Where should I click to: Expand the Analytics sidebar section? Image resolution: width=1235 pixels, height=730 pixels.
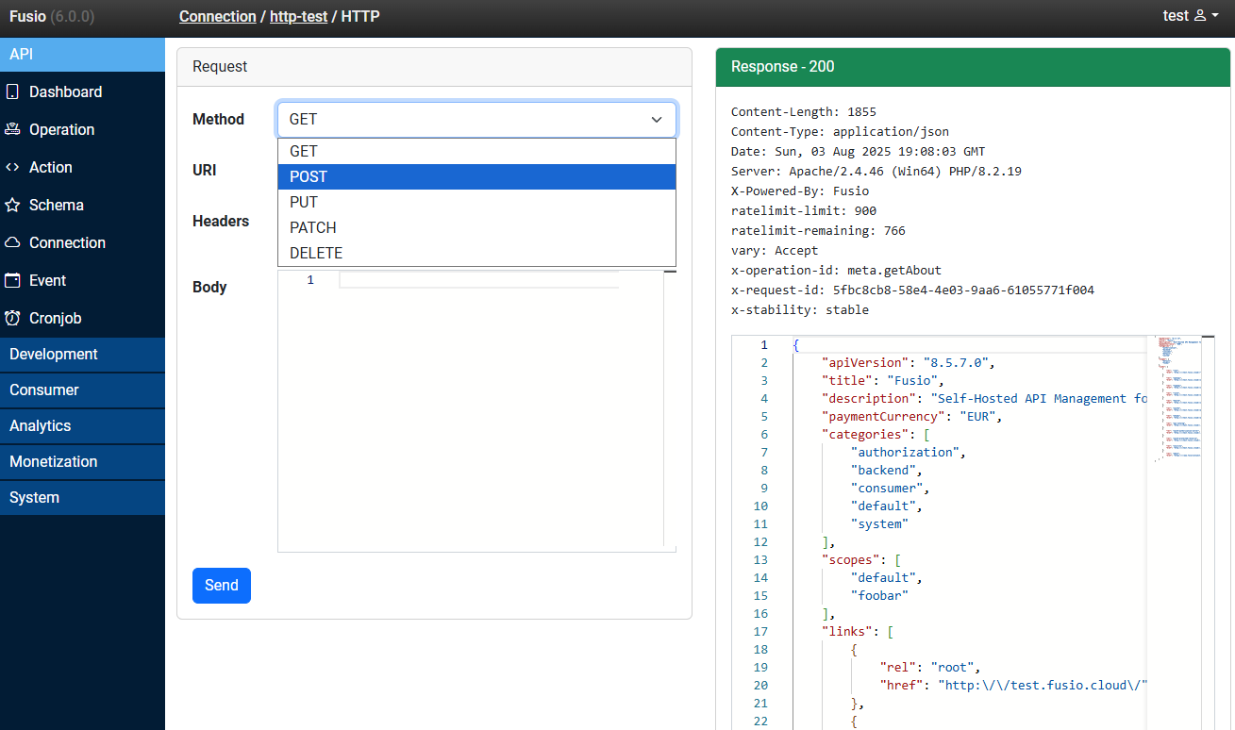82,426
